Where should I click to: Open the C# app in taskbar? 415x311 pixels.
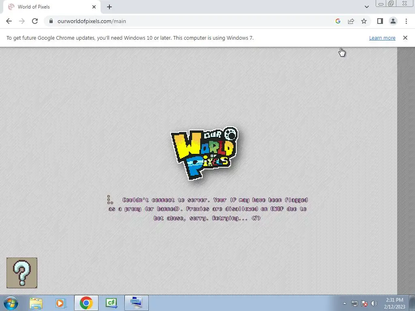click(111, 303)
